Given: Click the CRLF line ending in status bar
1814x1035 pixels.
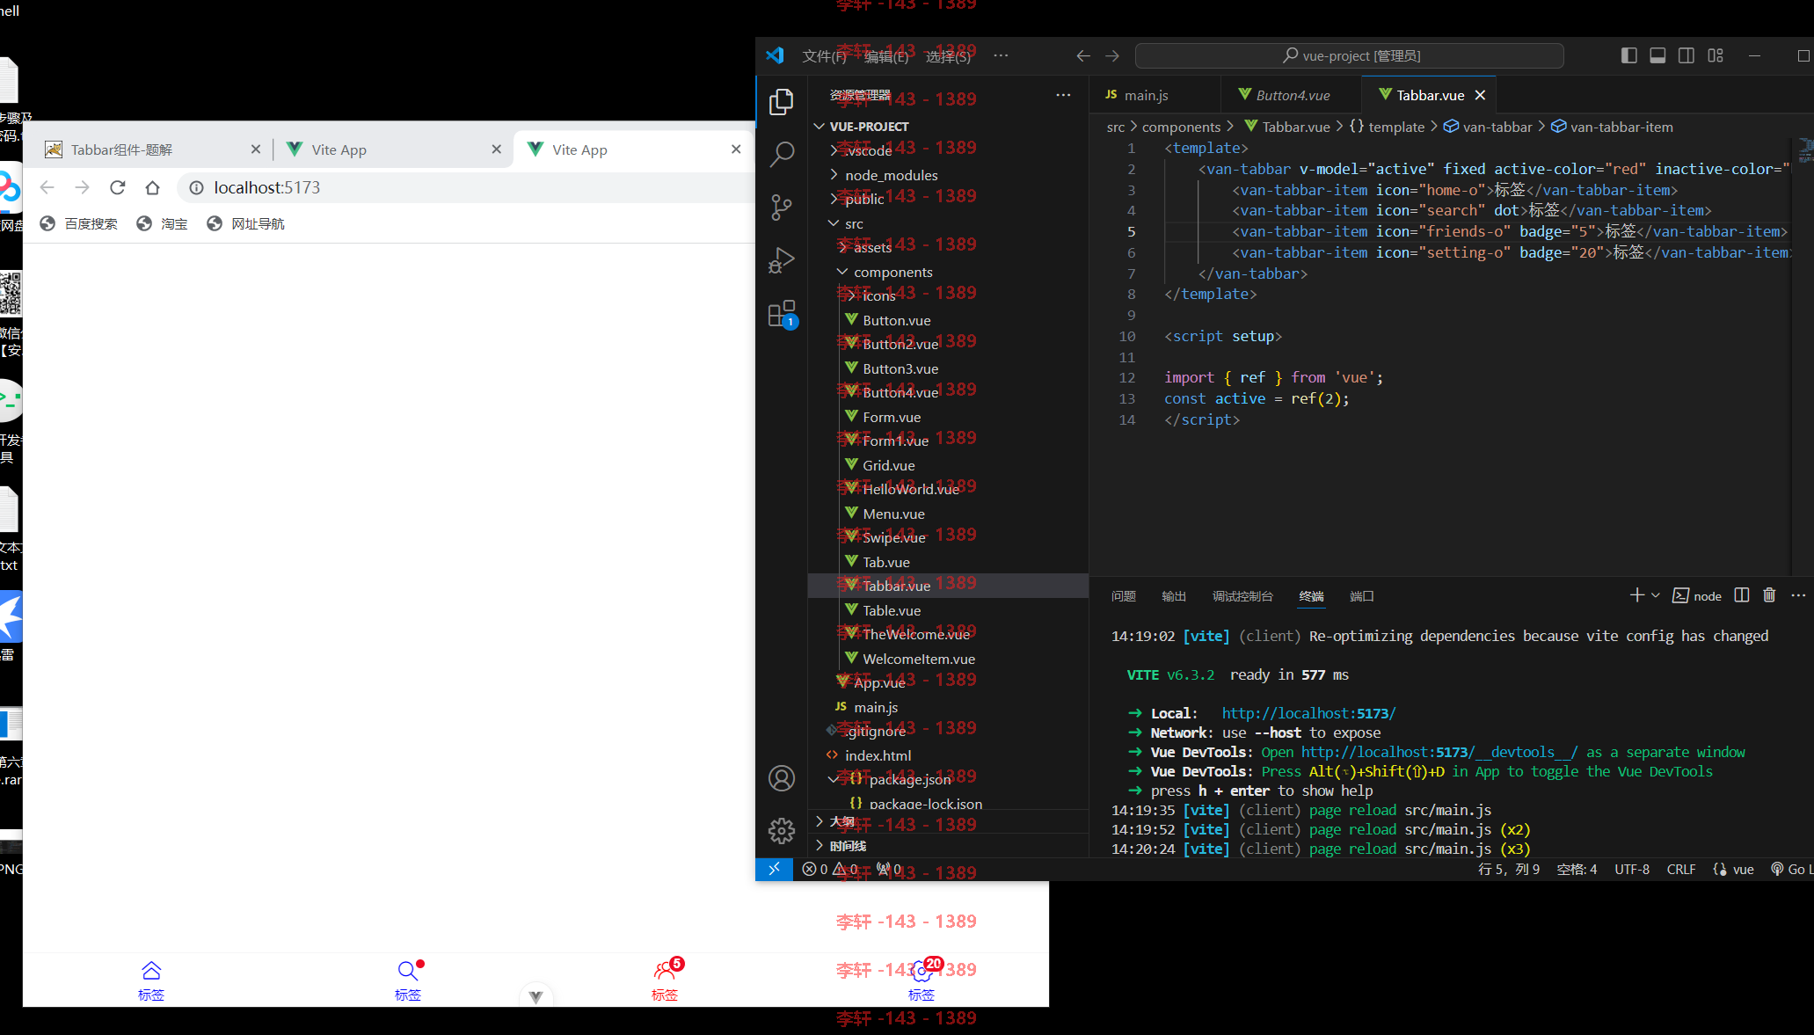Looking at the screenshot, I should pos(1680,869).
